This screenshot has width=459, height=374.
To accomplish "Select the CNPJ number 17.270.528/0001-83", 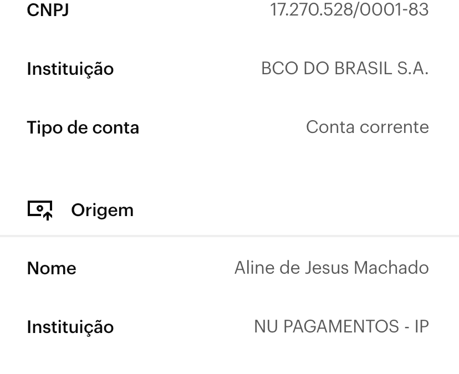I will [x=349, y=10].
